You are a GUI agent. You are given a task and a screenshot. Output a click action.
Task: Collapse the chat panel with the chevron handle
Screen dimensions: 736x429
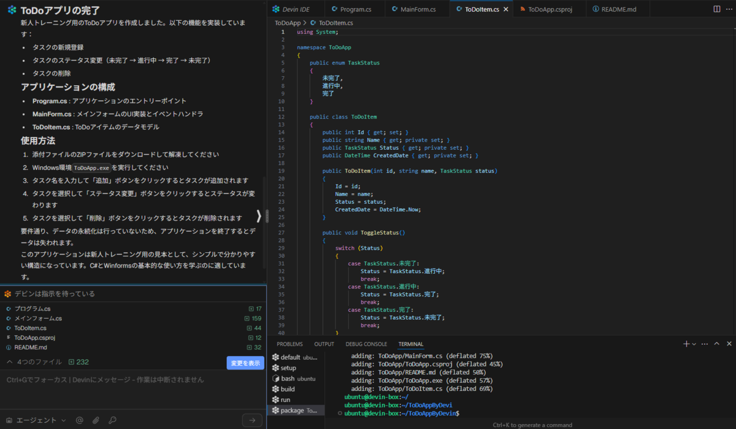click(259, 215)
